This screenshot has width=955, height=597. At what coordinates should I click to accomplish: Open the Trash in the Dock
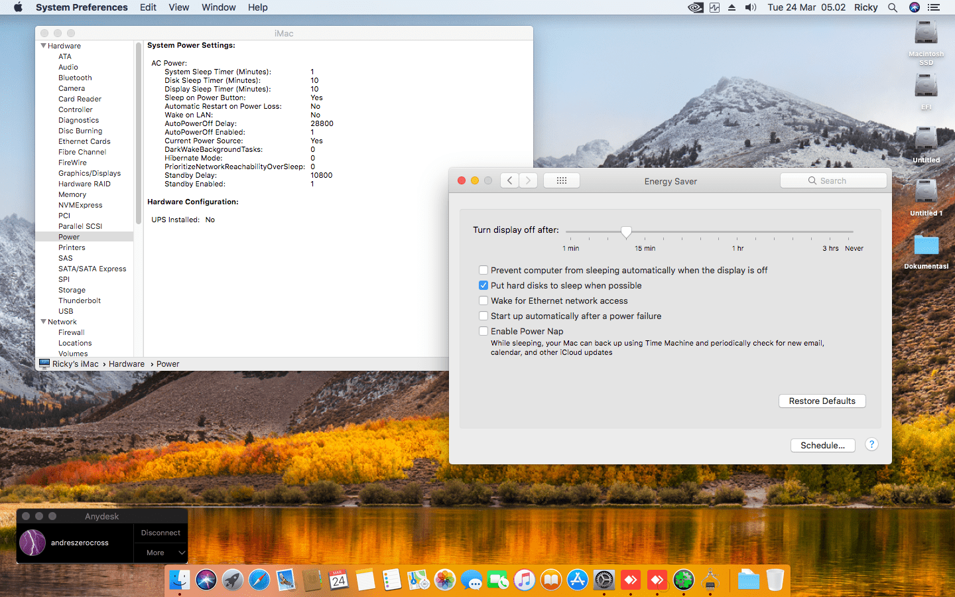[x=775, y=580]
